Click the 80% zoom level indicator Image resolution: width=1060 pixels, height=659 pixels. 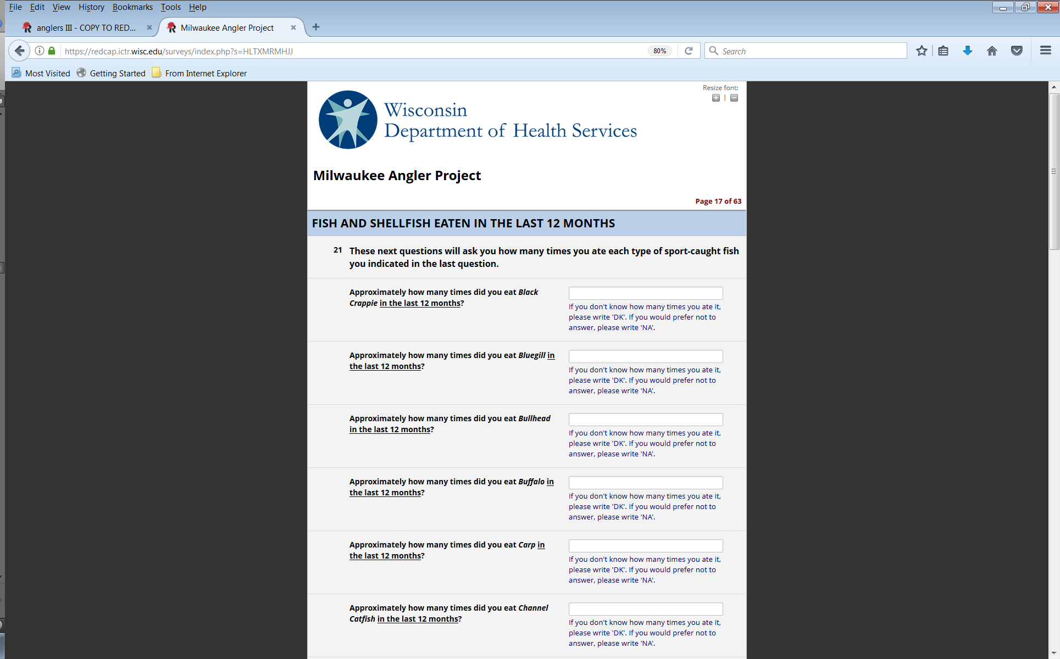[659, 51]
